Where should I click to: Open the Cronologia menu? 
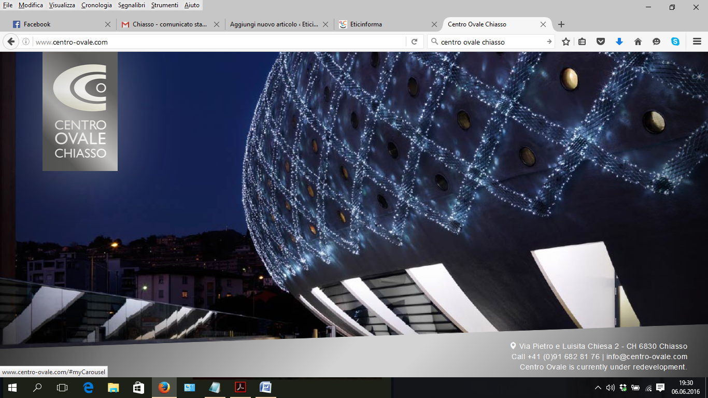coord(96,5)
